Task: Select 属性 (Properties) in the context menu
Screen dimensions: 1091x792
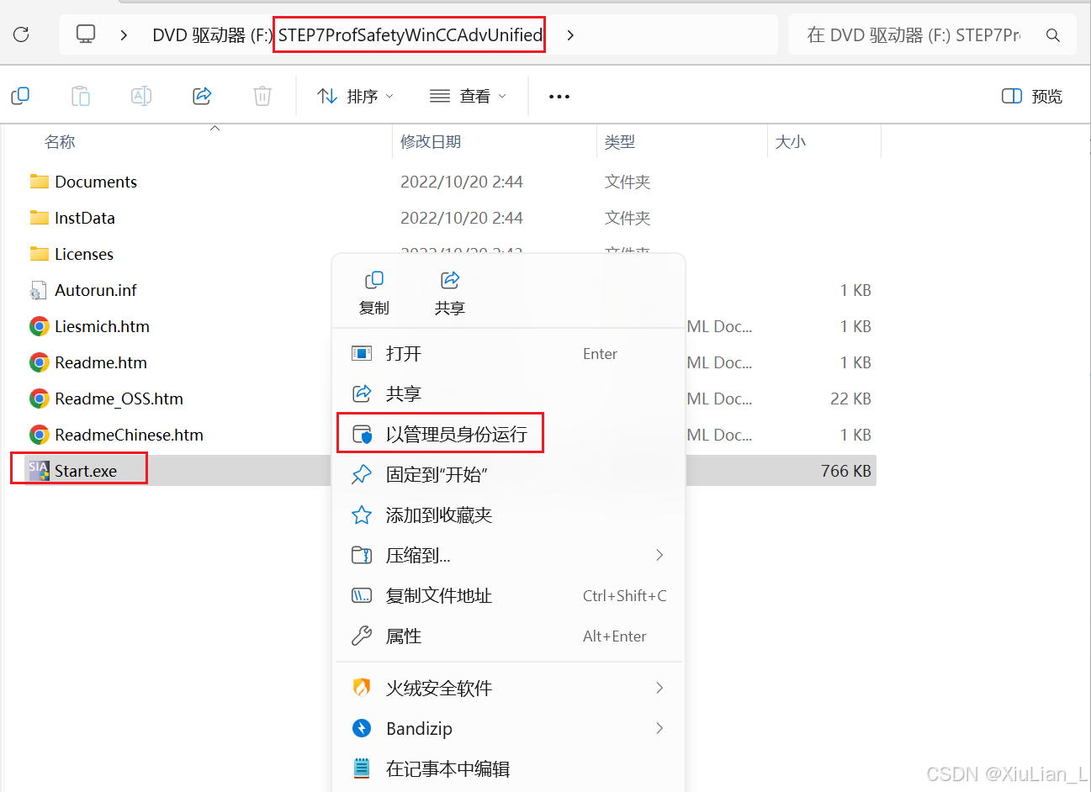Action: tap(509, 636)
